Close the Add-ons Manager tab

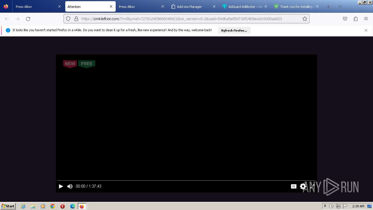[214, 6]
